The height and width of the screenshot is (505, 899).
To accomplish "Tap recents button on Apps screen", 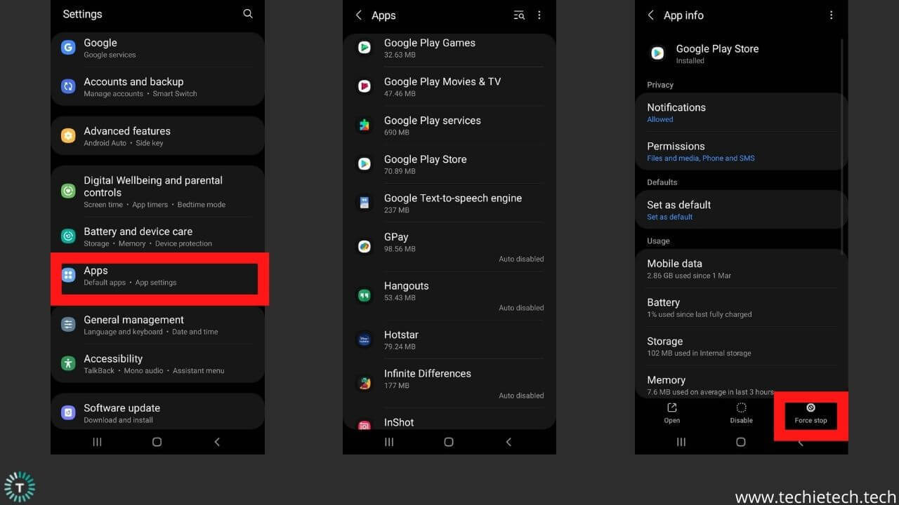I will pyautogui.click(x=389, y=442).
